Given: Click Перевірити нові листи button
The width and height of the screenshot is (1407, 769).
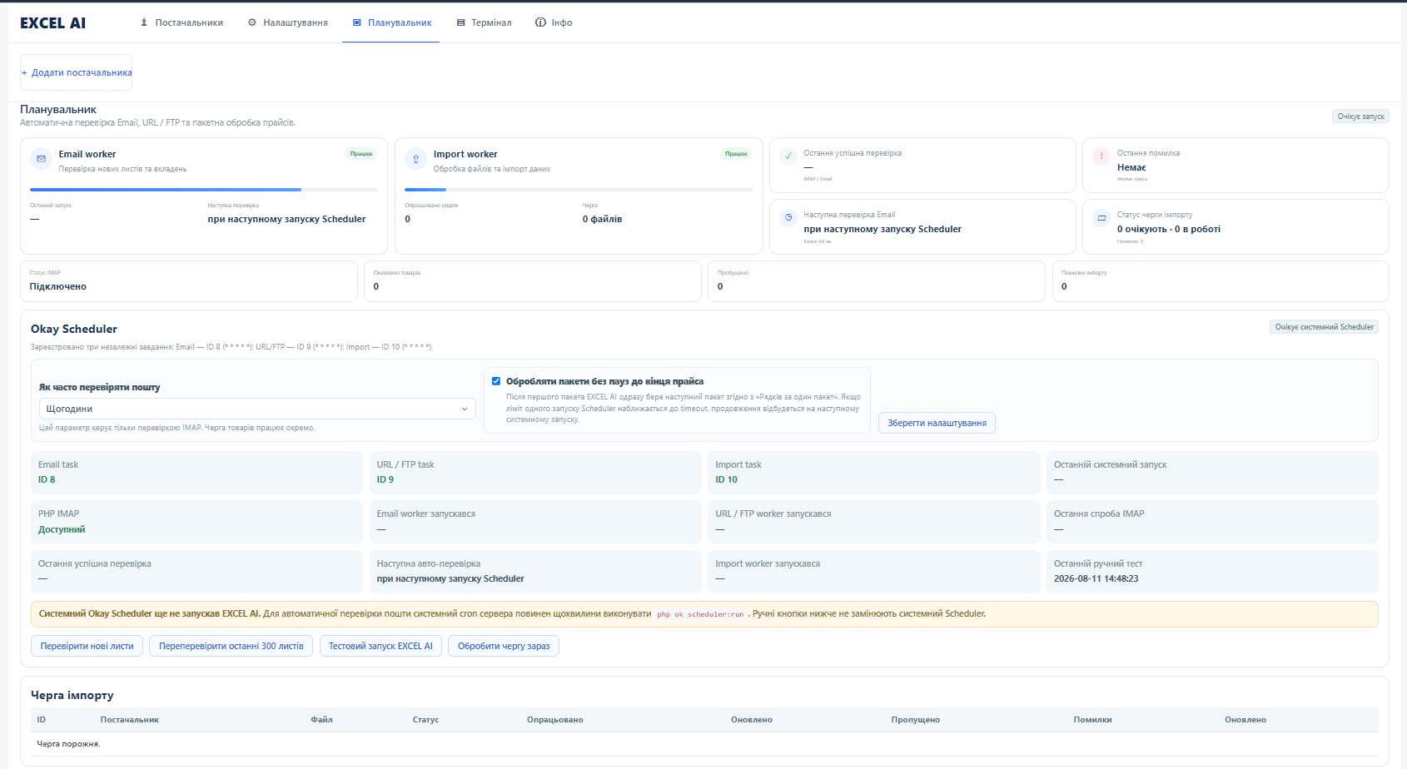Looking at the screenshot, I should pos(87,646).
